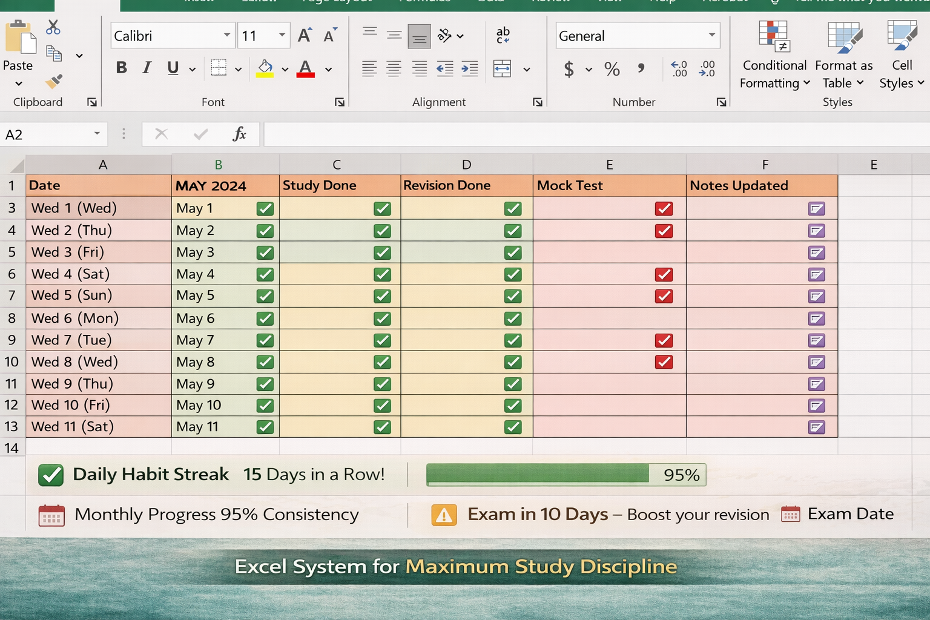
Task: Click the Top Align icon
Action: 369,31
